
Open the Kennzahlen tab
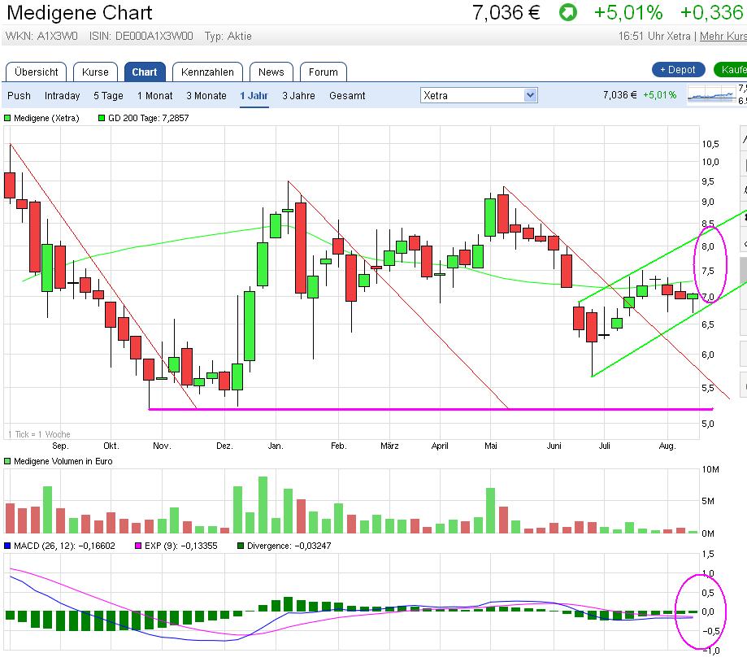tap(207, 72)
